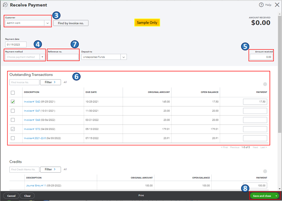
Task: Close the Receive Payment window
Action: (x=277, y=5)
